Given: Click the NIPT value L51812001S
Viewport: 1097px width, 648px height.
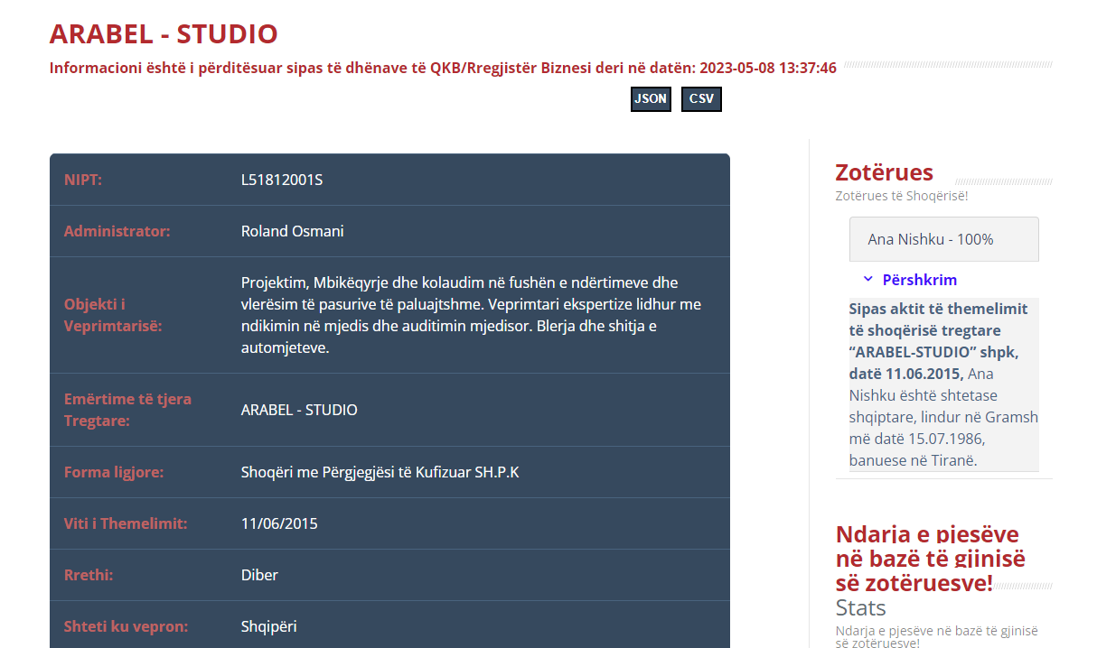Looking at the screenshot, I should coord(282,180).
